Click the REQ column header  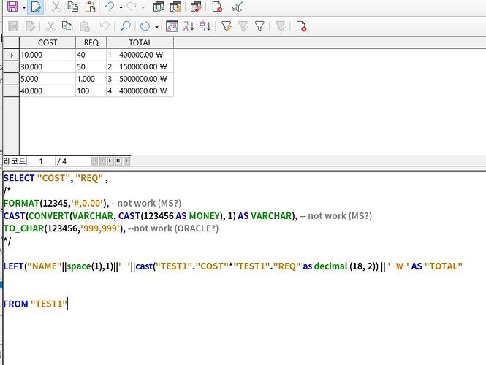tap(91, 42)
